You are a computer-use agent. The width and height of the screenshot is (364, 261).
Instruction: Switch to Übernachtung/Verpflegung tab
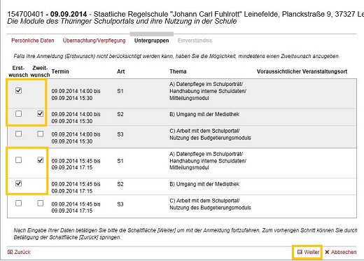(94, 41)
